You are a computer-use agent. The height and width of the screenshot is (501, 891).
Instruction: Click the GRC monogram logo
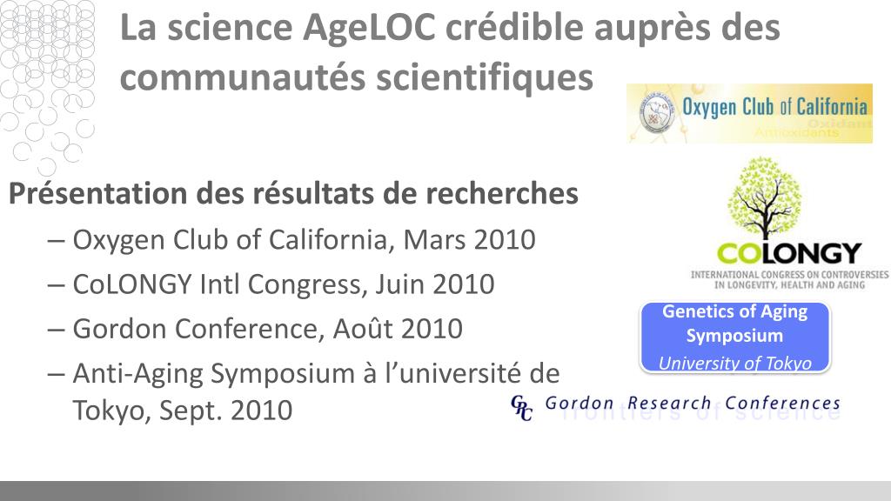click(x=522, y=407)
